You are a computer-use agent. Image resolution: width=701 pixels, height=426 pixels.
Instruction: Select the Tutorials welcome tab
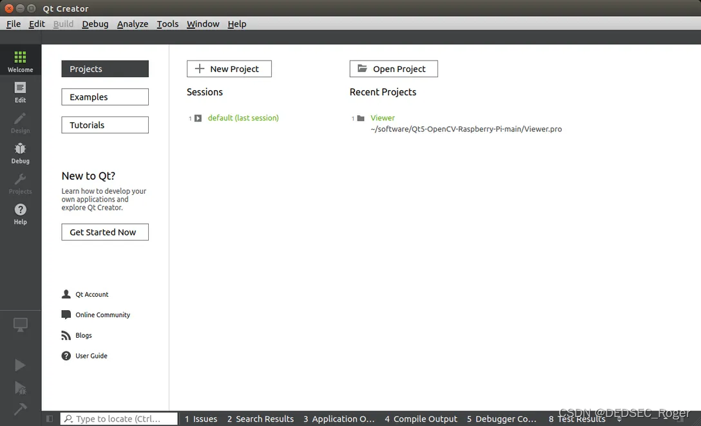pos(105,125)
